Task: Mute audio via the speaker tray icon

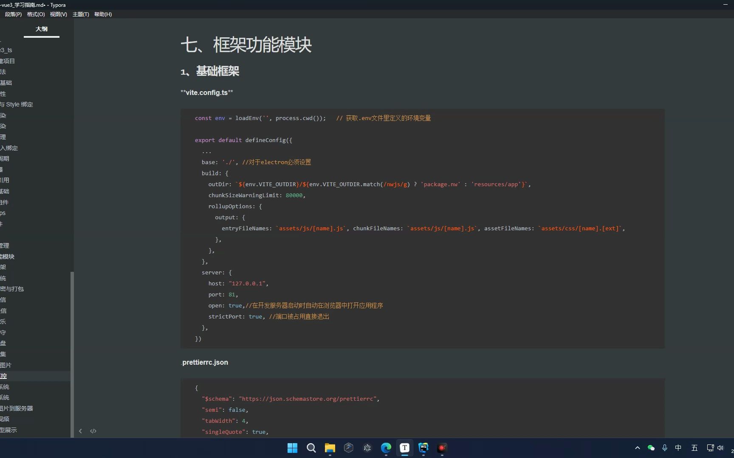Action: coord(721,448)
